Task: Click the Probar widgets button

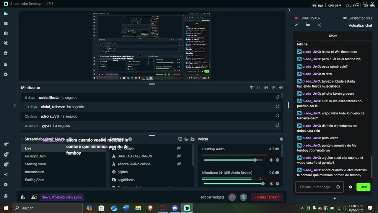Action: point(213,197)
